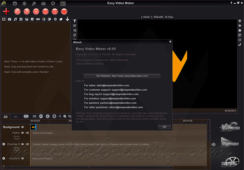Click the sales@easymakevideo.com line
Screen dimensions: 244x170
coord(107,85)
